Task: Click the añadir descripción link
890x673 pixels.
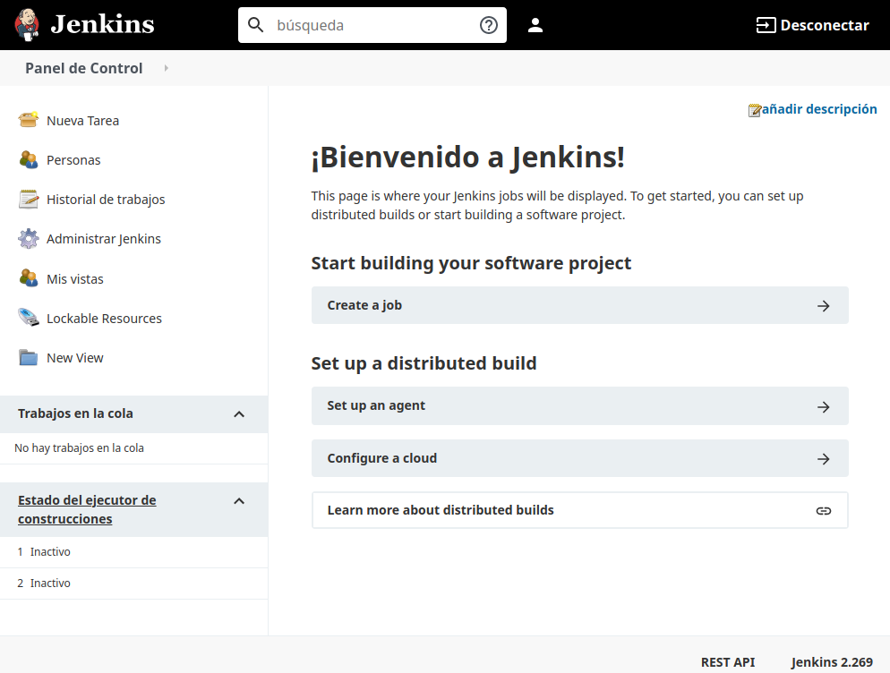Action: click(x=818, y=109)
